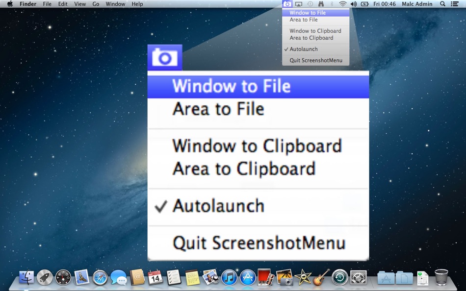
Task: Open the PDF document in the Dock
Action: click(x=423, y=278)
